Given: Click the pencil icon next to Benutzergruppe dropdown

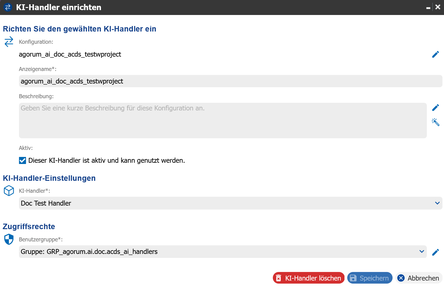Looking at the screenshot, I should (435, 252).
